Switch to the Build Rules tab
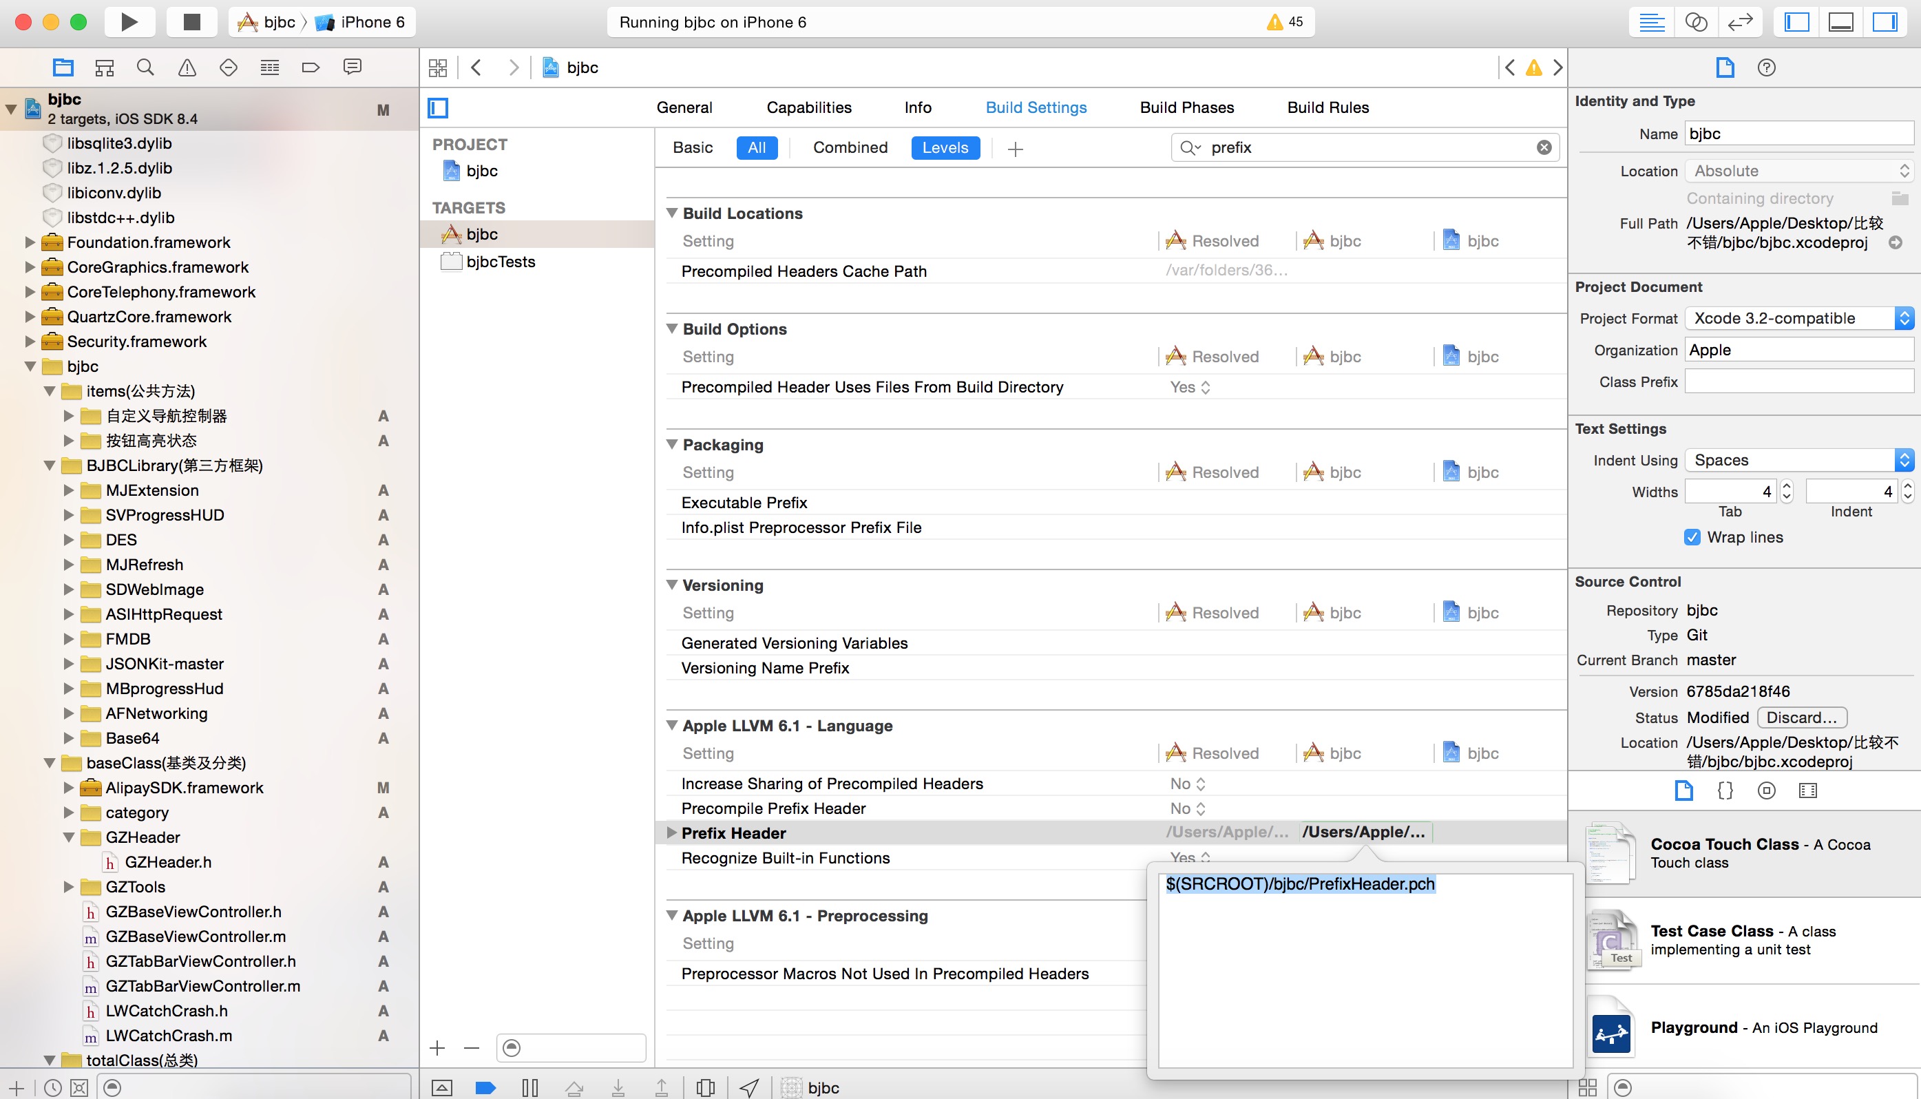 tap(1328, 108)
